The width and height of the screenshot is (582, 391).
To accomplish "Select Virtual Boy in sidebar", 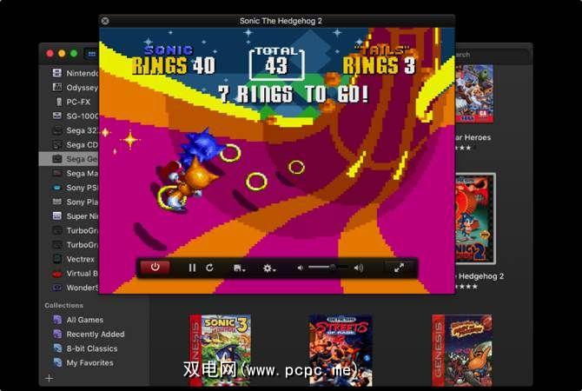I will click(x=75, y=274).
